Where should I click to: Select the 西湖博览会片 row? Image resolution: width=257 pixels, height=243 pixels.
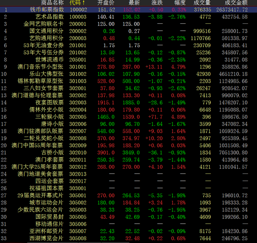(128, 238)
